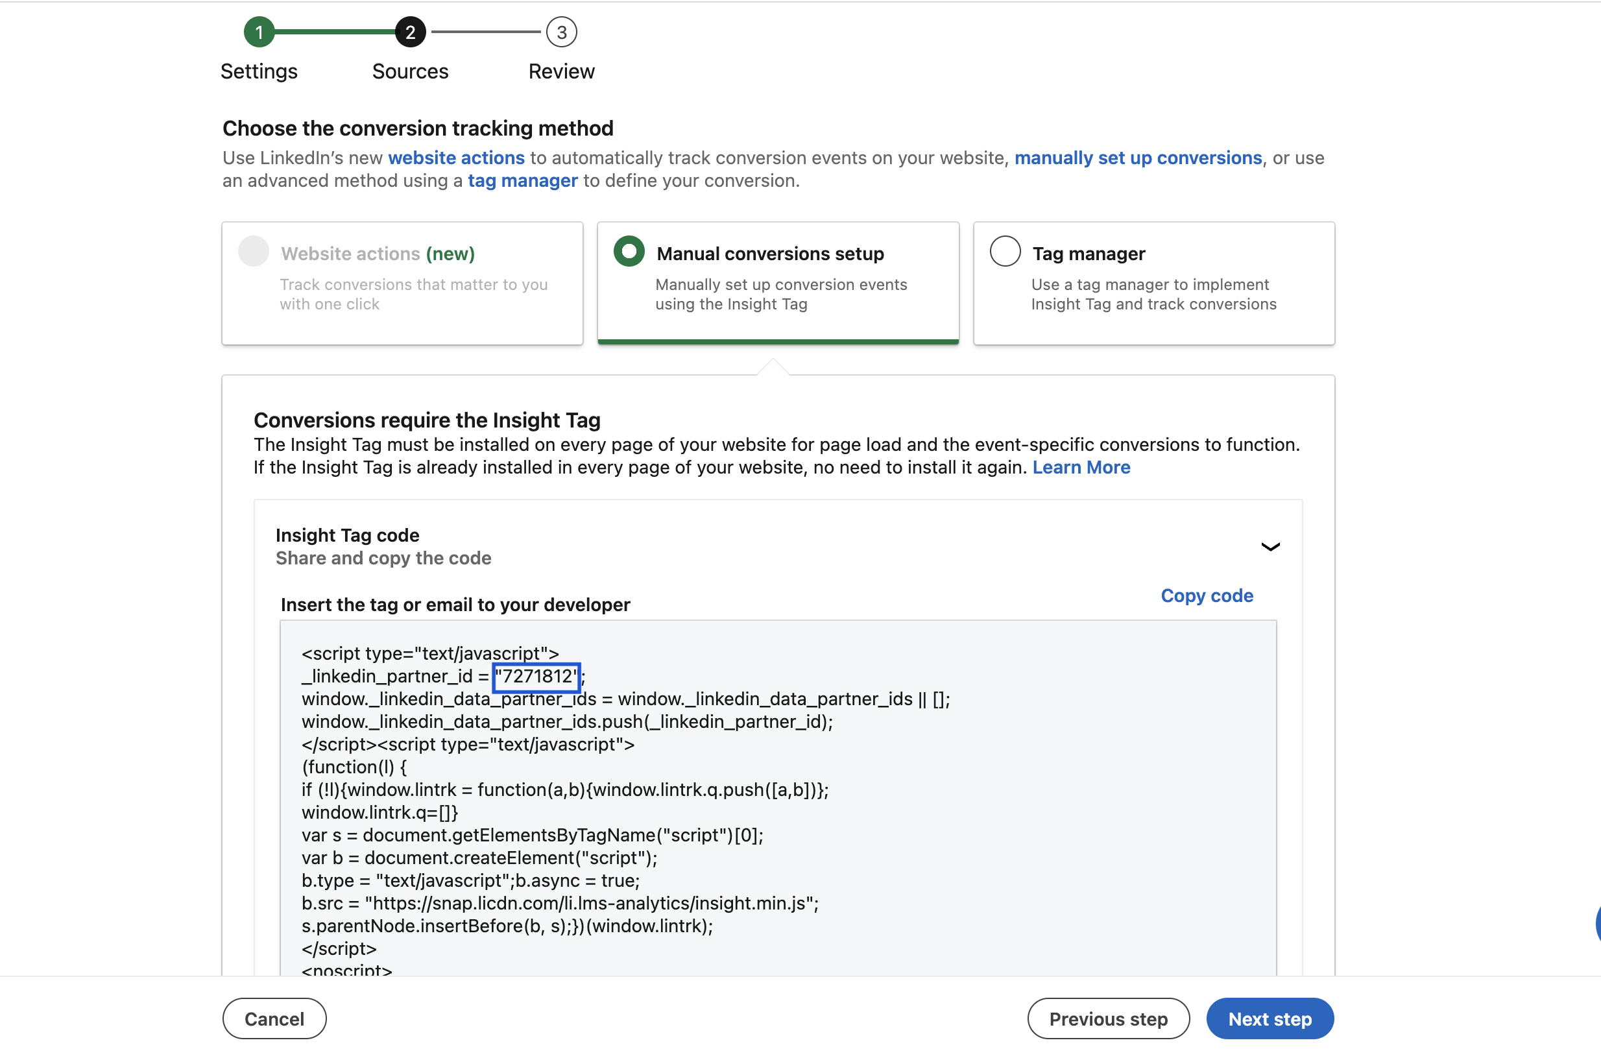Click 'Choose the conversion tracking method' heading
1601x1060 pixels.
418,128
